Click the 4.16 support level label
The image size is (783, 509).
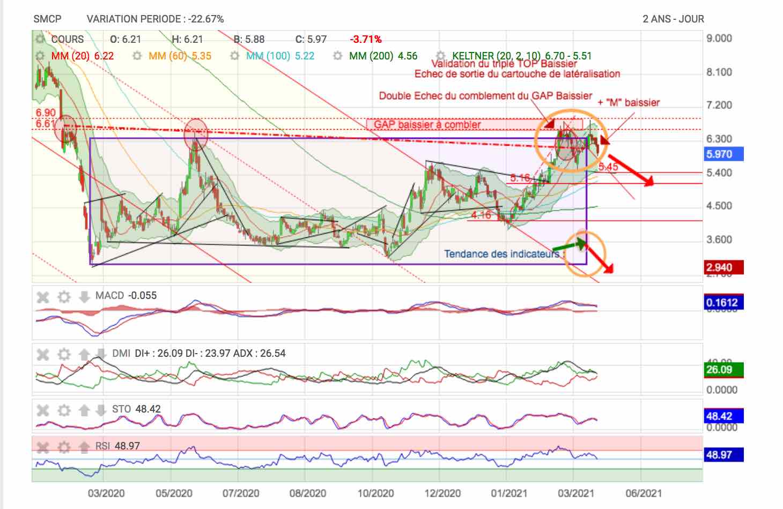pos(481,215)
